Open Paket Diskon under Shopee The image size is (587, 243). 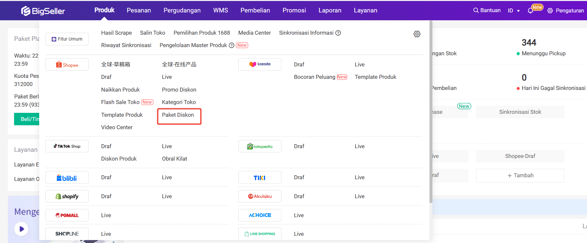[178, 115]
